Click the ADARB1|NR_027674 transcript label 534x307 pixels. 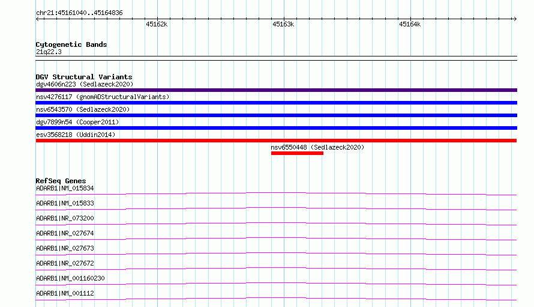(65, 233)
